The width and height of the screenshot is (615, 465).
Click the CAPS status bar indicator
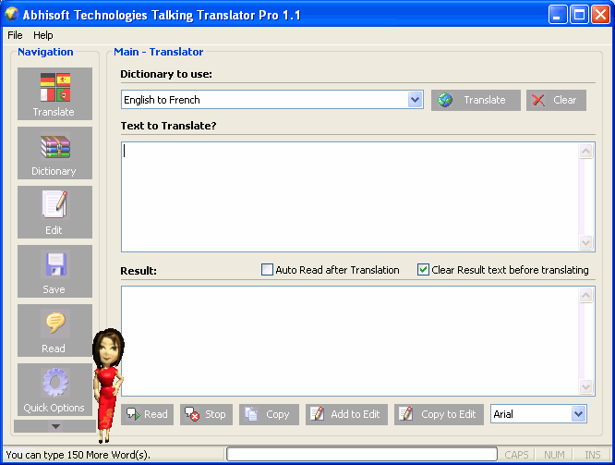point(516,455)
